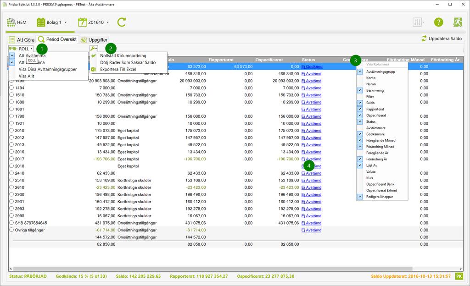This screenshot has width=470, height=286.
Task: Enable the Konto column
Action: pyautogui.click(x=371, y=78)
